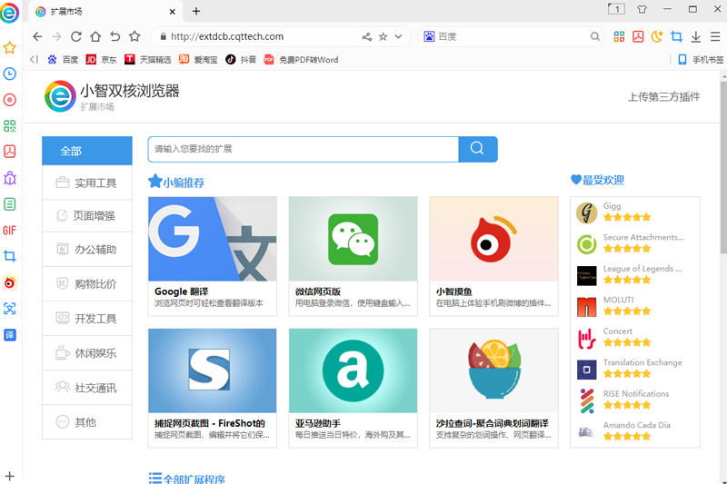
Task: Open the hamburger main menu
Action: 714,36
